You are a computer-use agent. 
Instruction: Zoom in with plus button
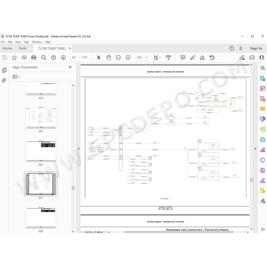click(128, 58)
